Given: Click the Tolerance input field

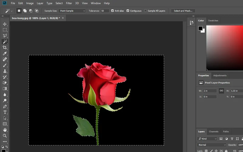Looking at the screenshot, I should coord(105,11).
